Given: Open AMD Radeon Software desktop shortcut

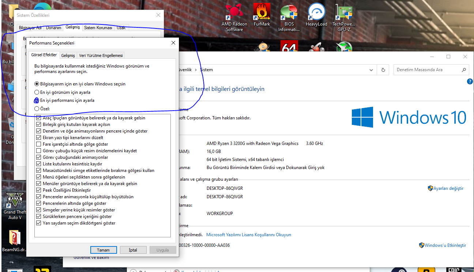Looking at the screenshot, I should [234, 17].
